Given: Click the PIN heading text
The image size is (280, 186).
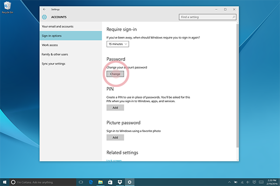Looking at the screenshot, I should (110, 89).
